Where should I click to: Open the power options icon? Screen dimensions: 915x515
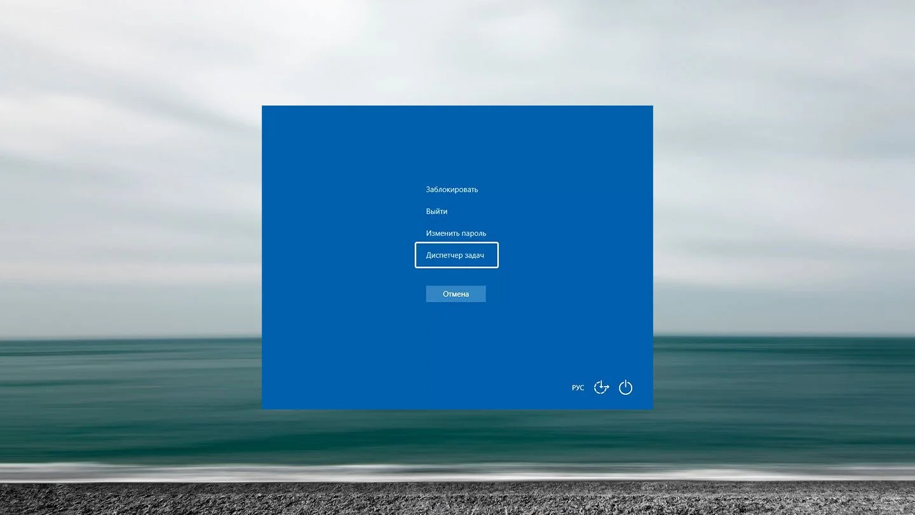[x=626, y=387]
